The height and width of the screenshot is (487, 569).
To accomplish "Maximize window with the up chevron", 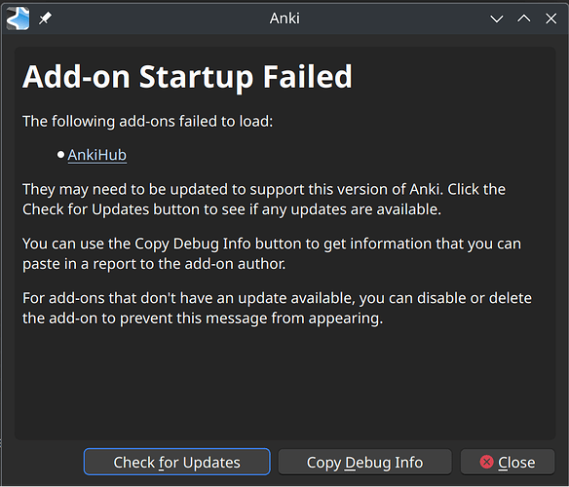I will point(523,19).
